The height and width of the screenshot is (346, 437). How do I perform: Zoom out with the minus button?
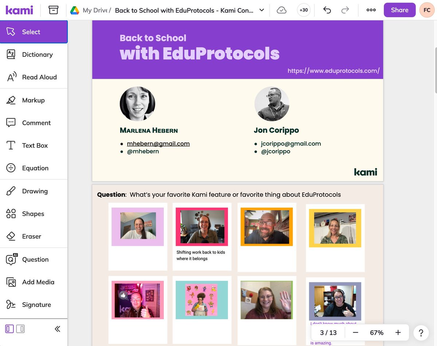[355, 333]
